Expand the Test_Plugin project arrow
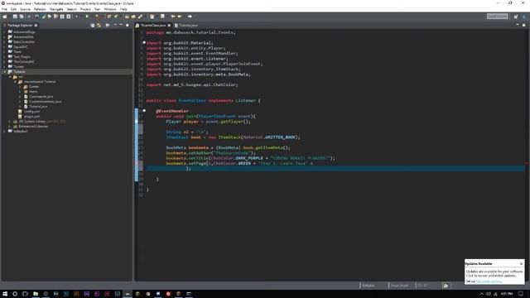 coord(5,57)
